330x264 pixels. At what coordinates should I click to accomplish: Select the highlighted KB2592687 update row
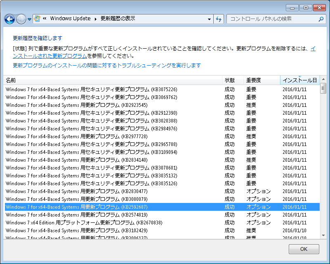(162, 207)
